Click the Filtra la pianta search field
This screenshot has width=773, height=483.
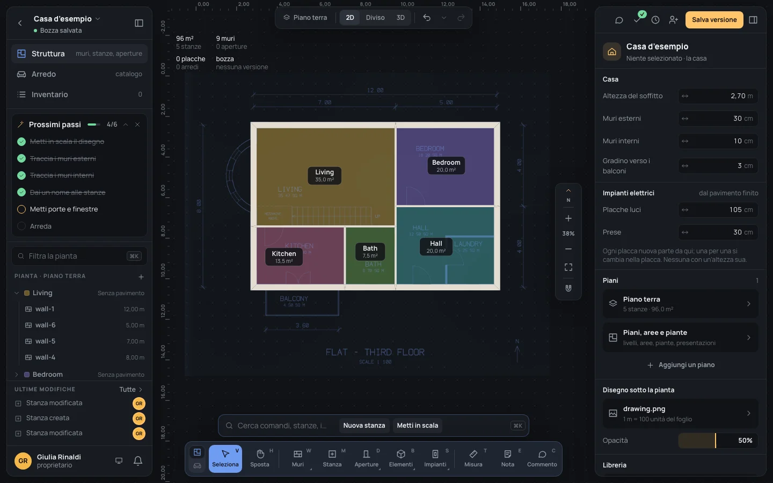[79, 256]
